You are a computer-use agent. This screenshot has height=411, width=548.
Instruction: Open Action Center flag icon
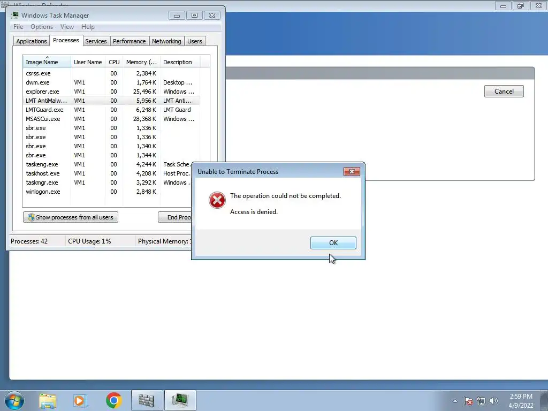(x=468, y=401)
